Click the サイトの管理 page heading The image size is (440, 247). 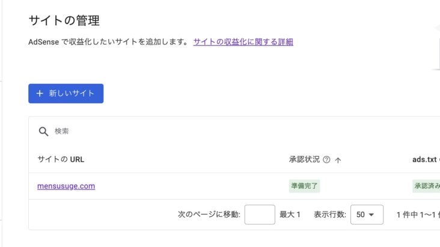64,20
